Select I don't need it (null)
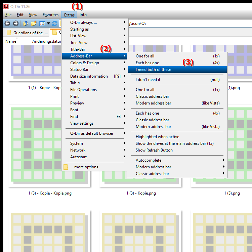This screenshot has height=252, width=252. tap(177, 80)
